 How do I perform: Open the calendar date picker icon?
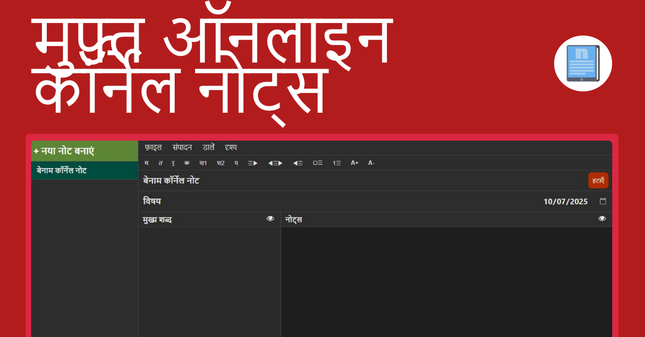click(x=603, y=201)
